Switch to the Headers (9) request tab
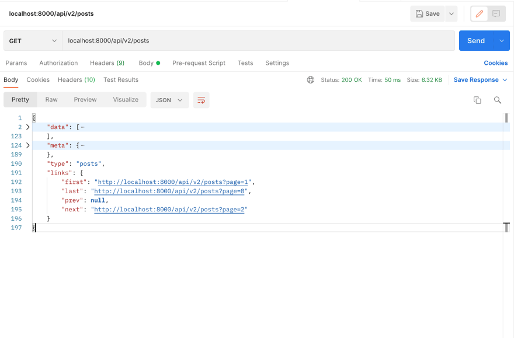This screenshot has height=338, width=514. 107,62
